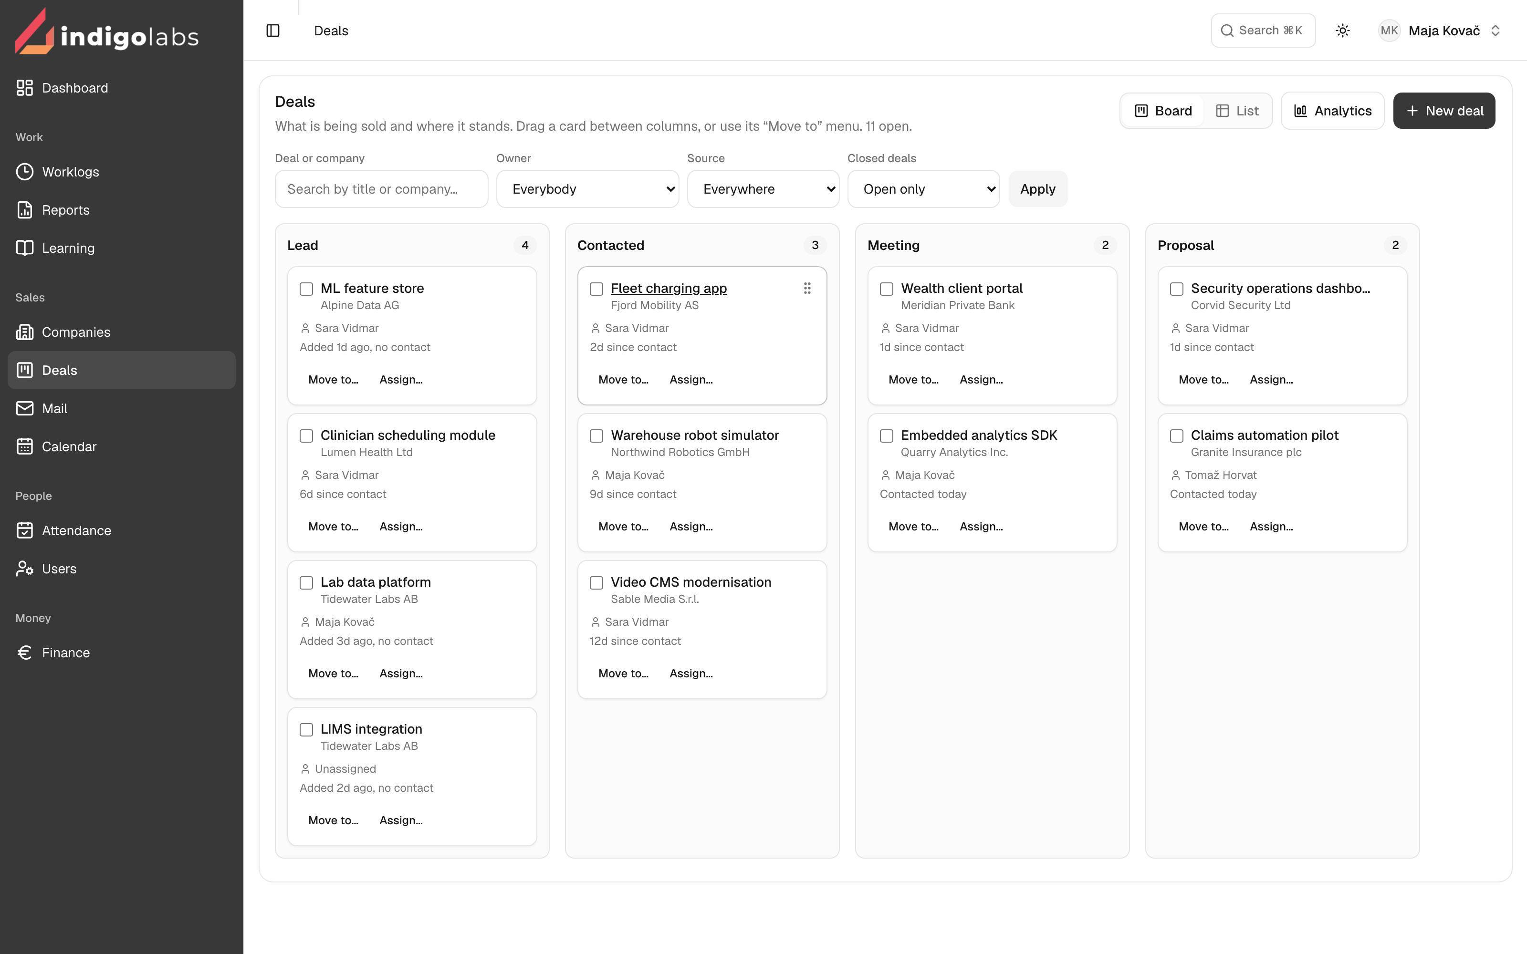This screenshot has width=1527, height=954.
Task: Open the global Search ⌘K box
Action: [1263, 30]
